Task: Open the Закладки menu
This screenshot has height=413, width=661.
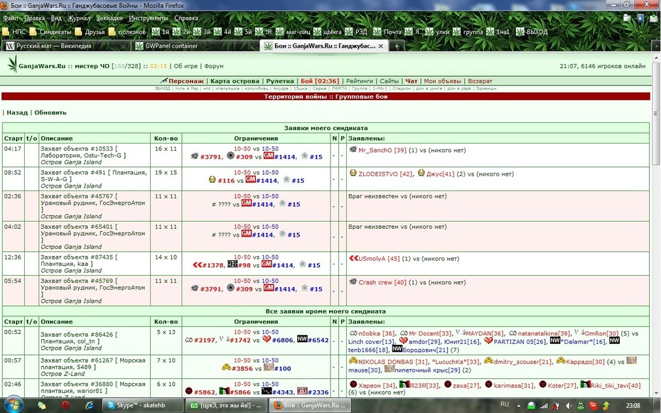Action: click(109, 18)
